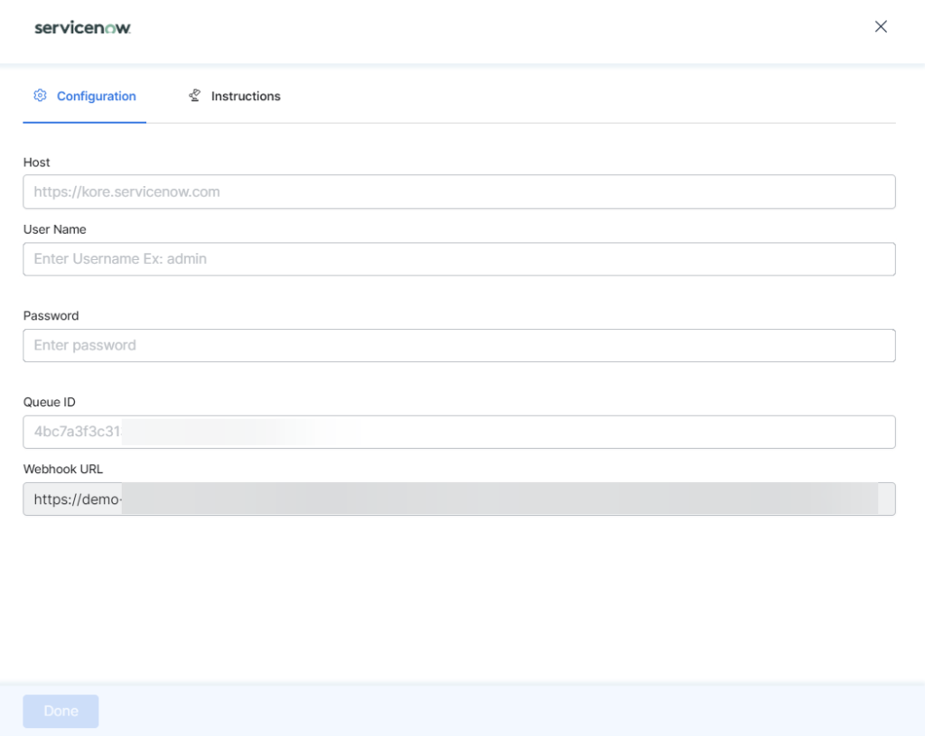Click the lamp icon beside Instructions

click(x=192, y=95)
